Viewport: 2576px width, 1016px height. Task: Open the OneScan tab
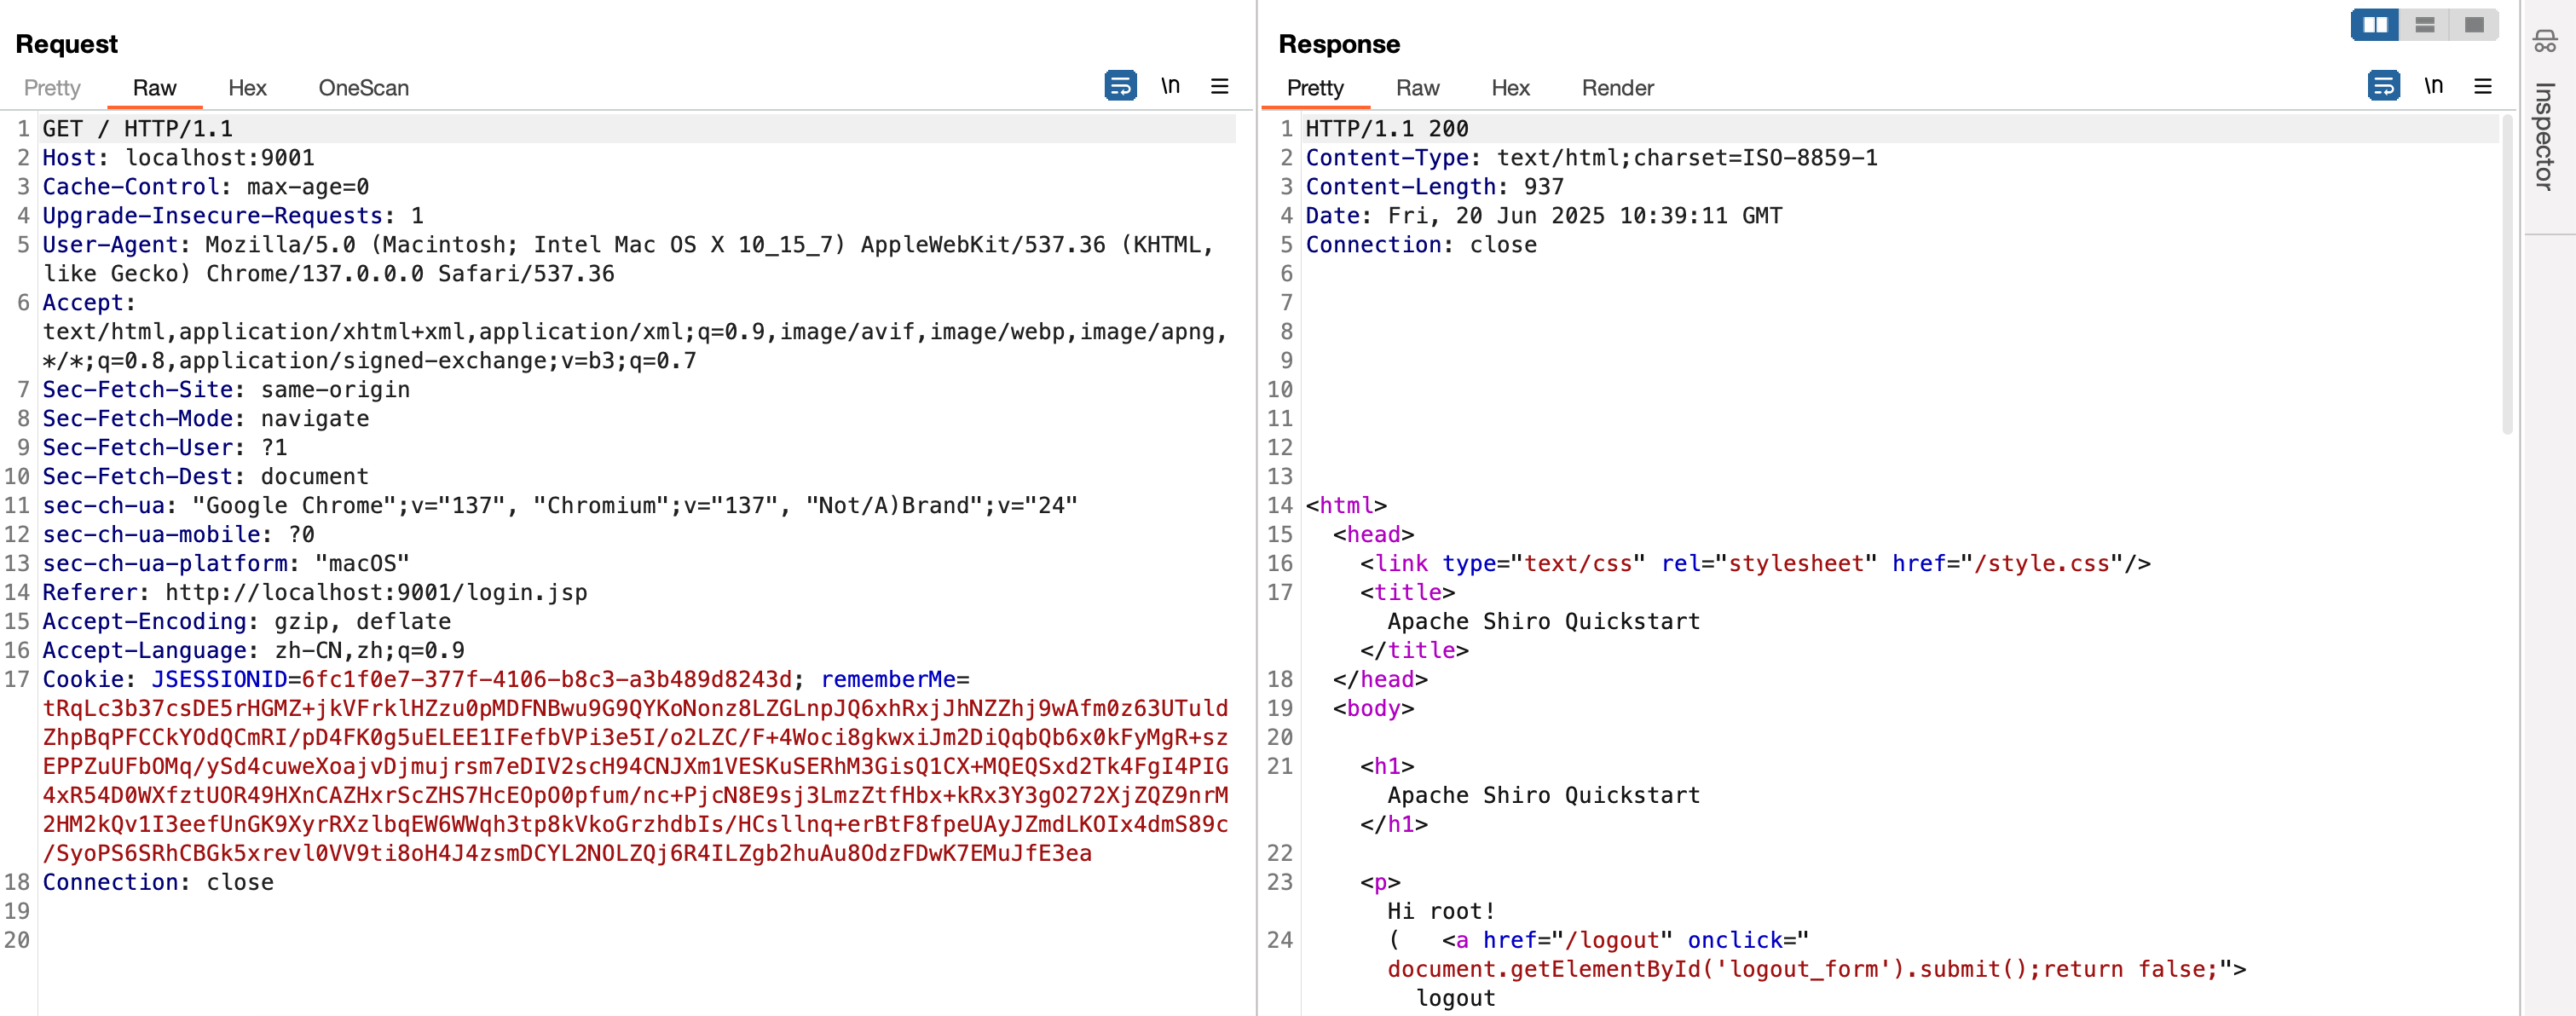363,88
